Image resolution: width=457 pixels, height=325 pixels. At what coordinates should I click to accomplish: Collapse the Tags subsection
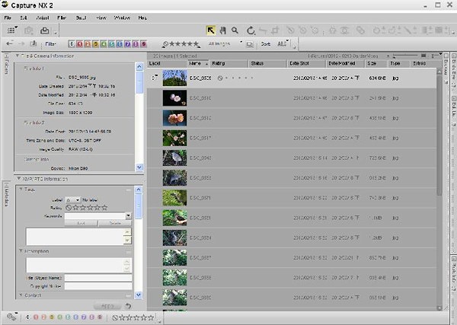[21, 190]
